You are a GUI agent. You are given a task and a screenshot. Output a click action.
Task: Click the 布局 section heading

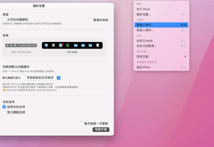6,35
